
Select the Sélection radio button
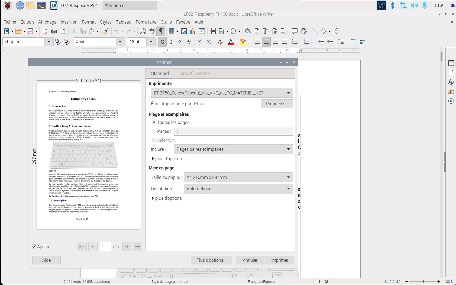(154, 140)
